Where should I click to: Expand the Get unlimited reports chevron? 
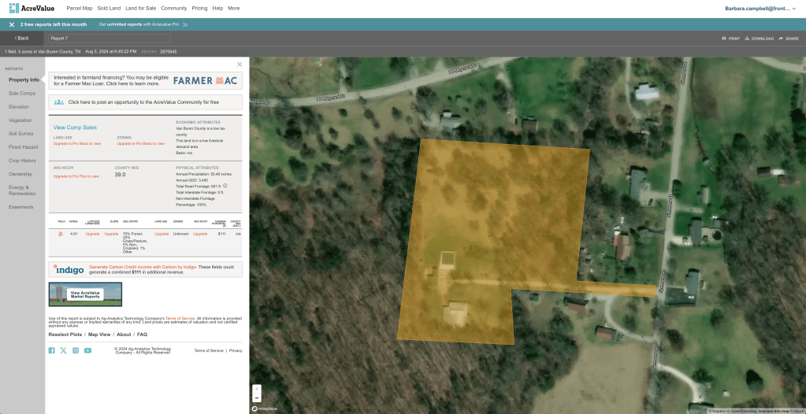coord(185,24)
